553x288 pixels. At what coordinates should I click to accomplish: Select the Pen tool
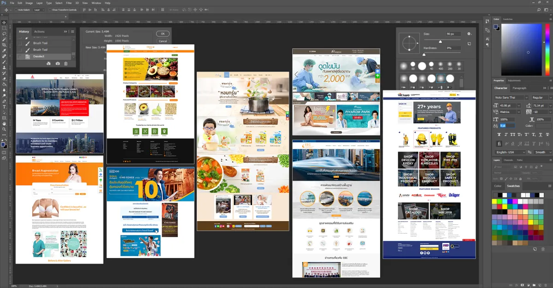[x=4, y=101]
